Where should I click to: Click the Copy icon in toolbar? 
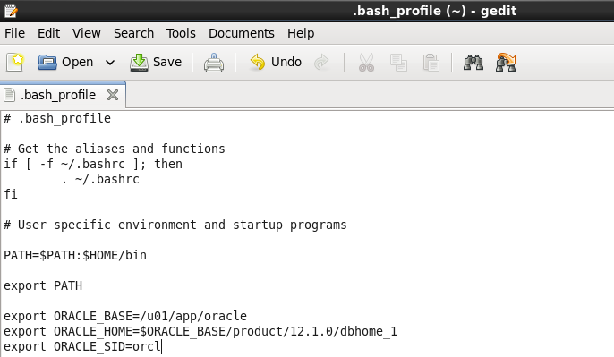[x=398, y=63]
